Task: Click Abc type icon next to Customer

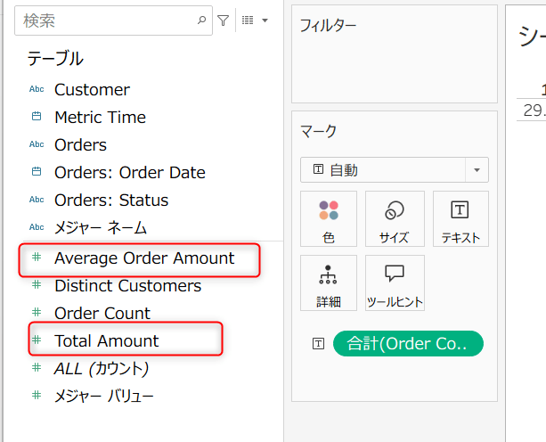Action: 37,89
